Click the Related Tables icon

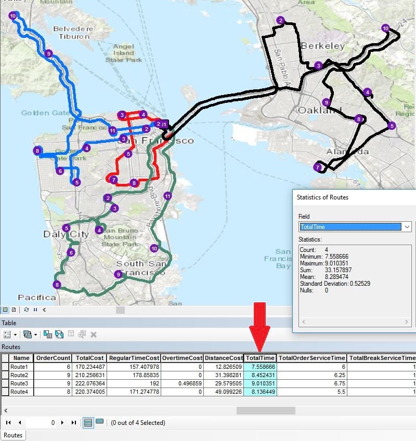coord(27,334)
